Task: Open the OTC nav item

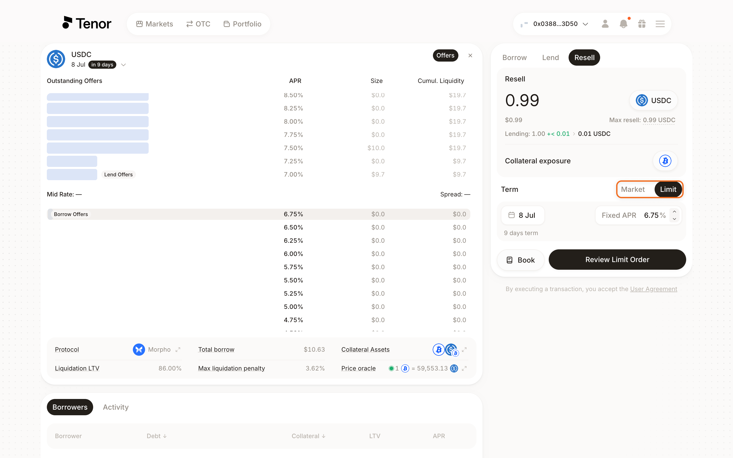Action: [x=198, y=24]
